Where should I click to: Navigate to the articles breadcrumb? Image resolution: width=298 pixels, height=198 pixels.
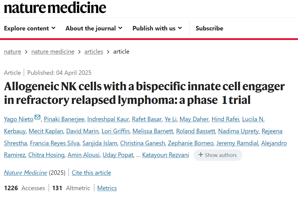(94, 52)
